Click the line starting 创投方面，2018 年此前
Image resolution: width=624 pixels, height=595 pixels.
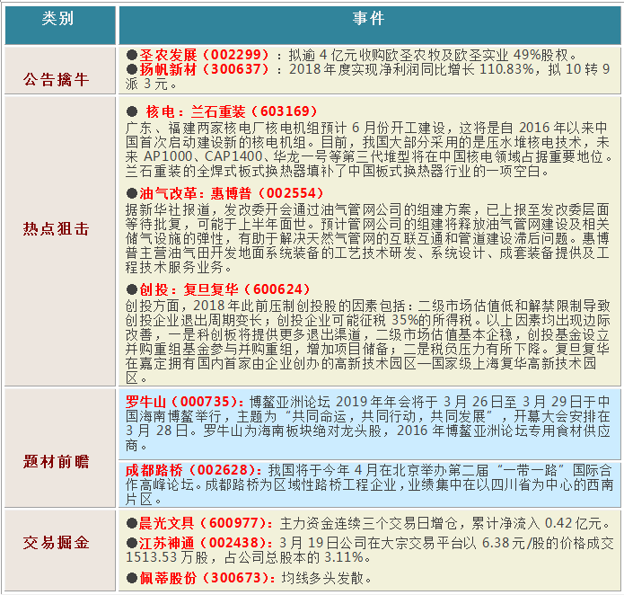click(368, 306)
